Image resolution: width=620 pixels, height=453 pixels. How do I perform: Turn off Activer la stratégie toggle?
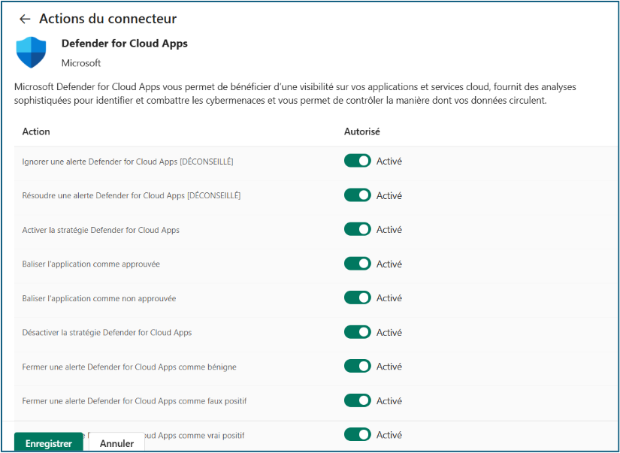click(358, 229)
